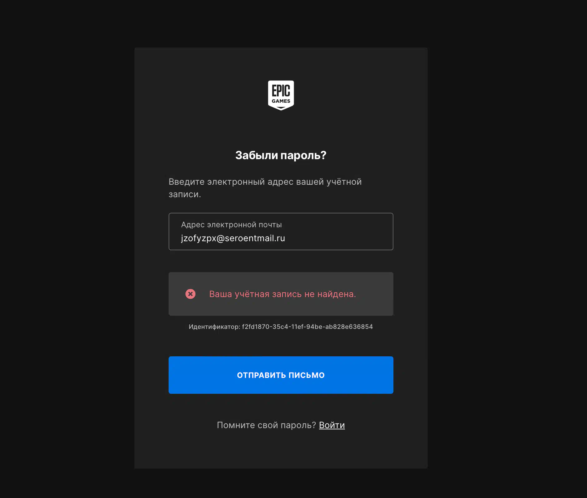This screenshot has width=587, height=498.
Task: Click the Помните свой пароль? text
Action: [x=266, y=425]
